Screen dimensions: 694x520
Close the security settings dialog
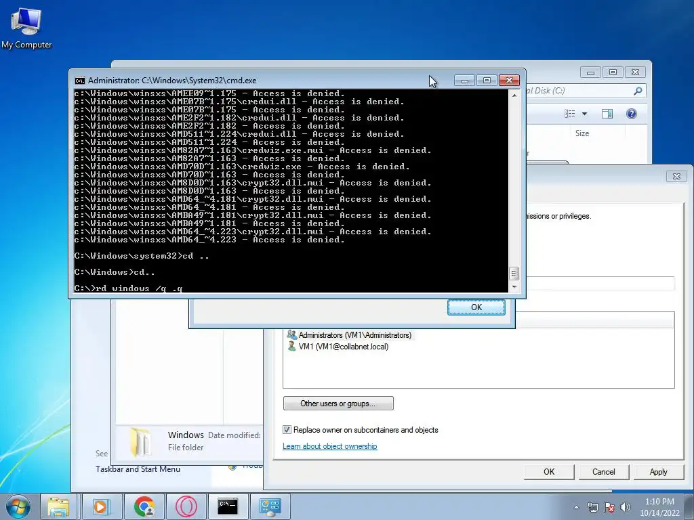[x=676, y=177]
